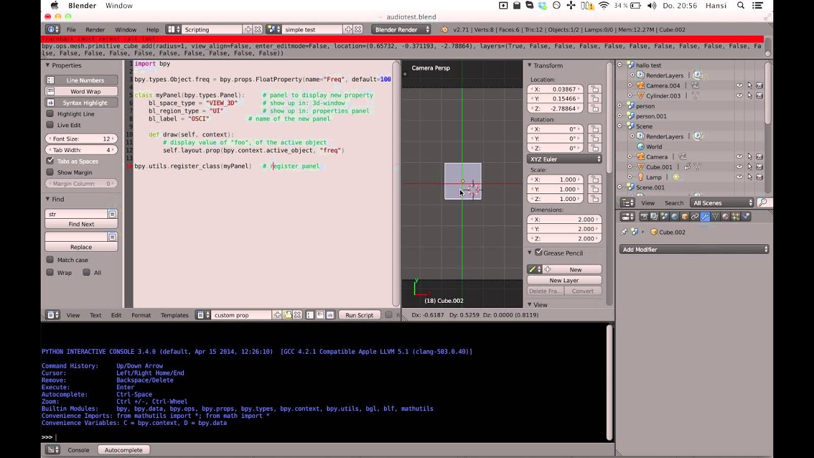Make Cylinder.003 unselectable via its cursor icon

(x=749, y=95)
